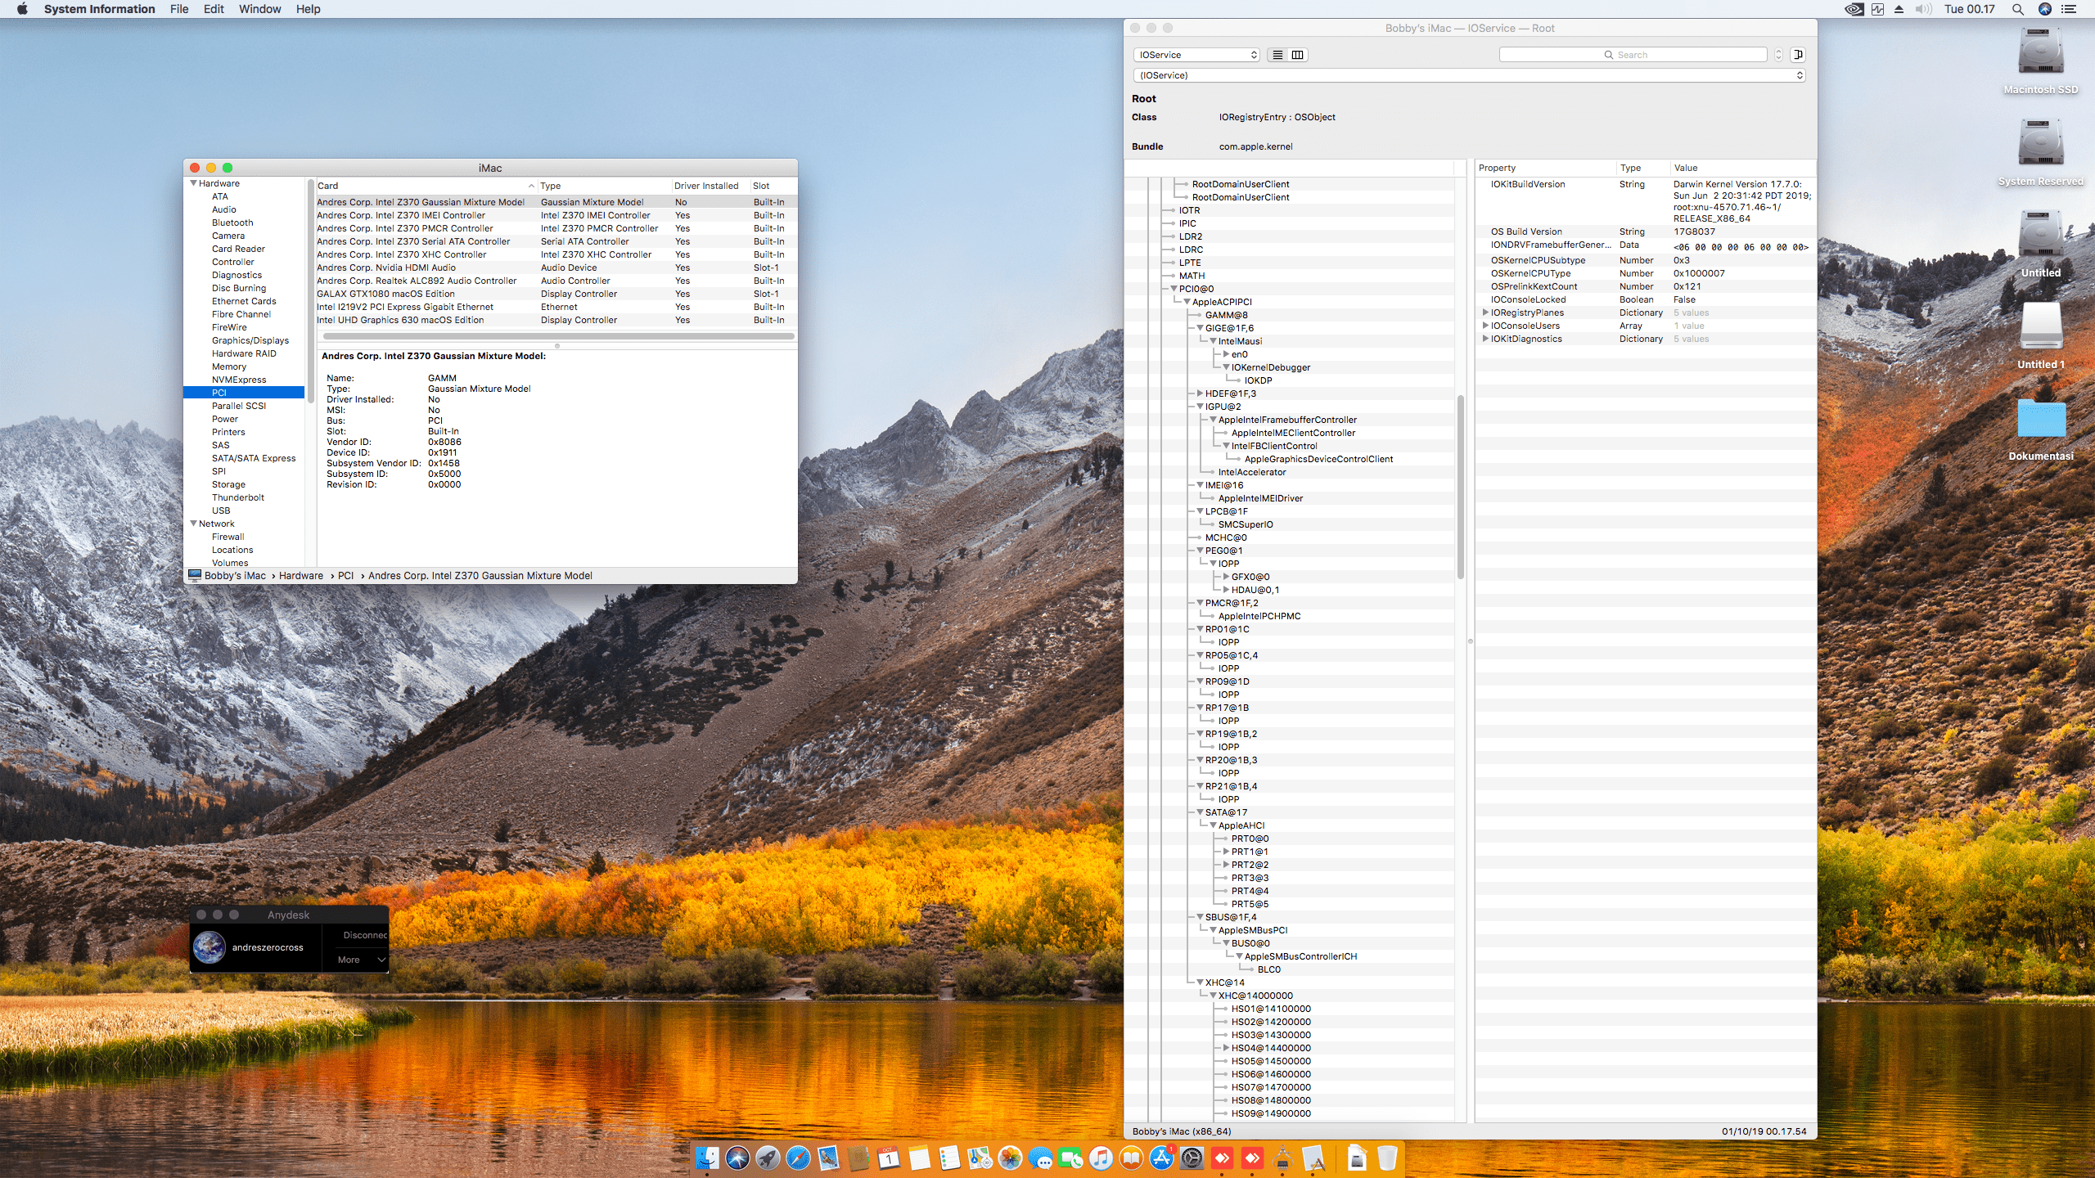The height and width of the screenshot is (1178, 2095).
Task: Open Safari from the Dock
Action: point(800,1158)
